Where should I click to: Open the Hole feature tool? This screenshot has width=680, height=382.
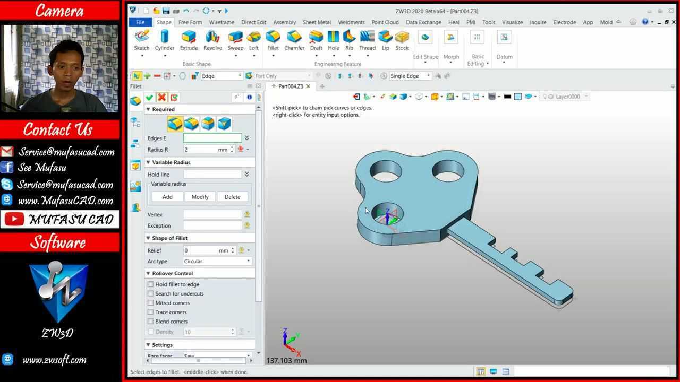(333, 40)
